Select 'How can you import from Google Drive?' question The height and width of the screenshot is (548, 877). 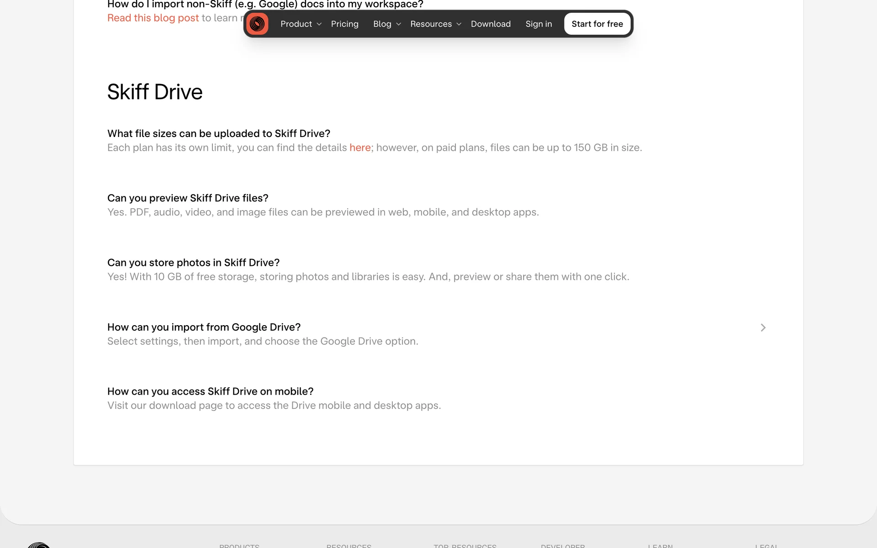pyautogui.click(x=204, y=327)
